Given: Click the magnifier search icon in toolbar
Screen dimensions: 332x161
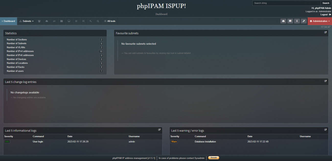Looking at the screenshot, I should (98, 21).
